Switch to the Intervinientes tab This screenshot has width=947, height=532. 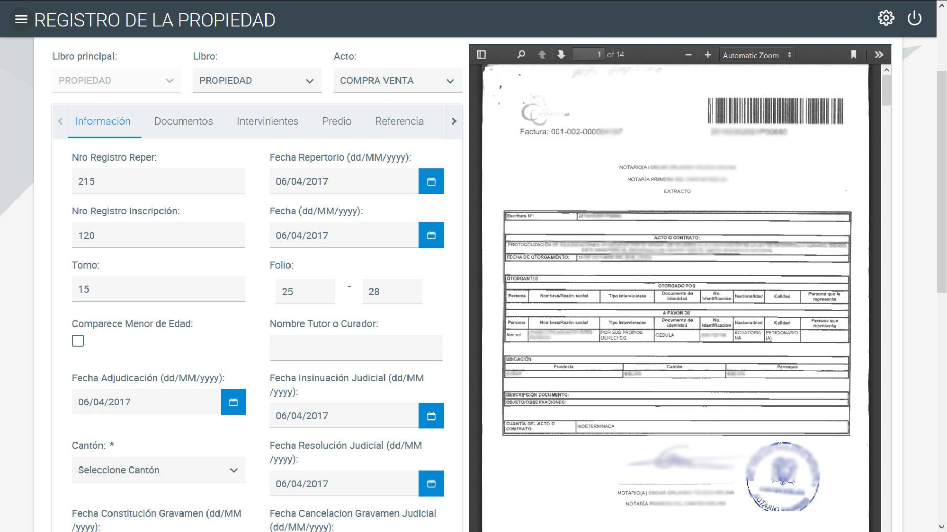click(x=268, y=121)
